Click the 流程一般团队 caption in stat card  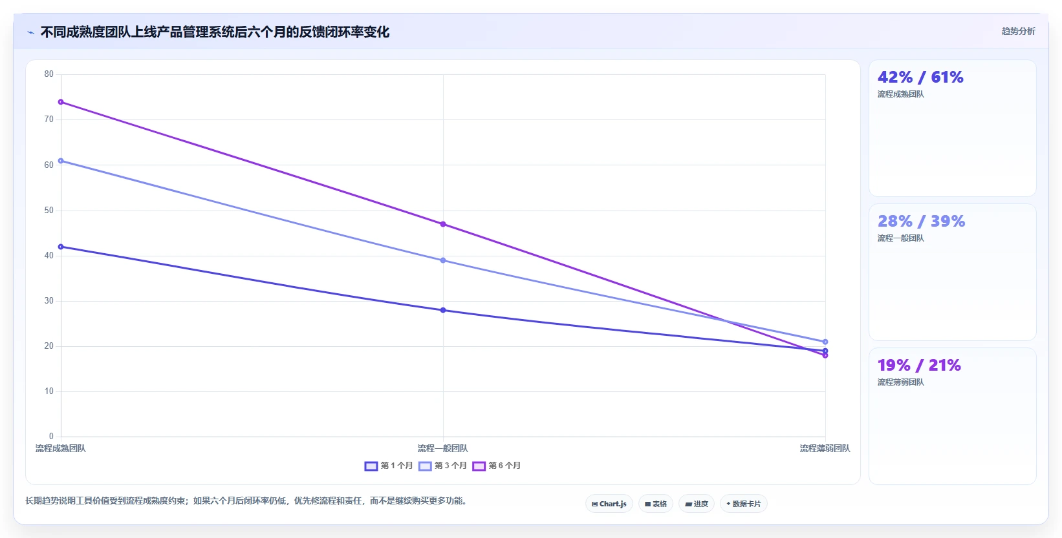[901, 238]
